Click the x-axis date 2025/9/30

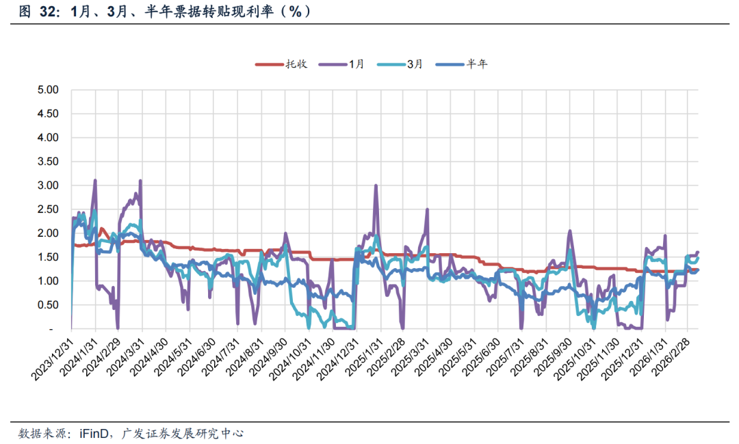[x=552, y=358]
